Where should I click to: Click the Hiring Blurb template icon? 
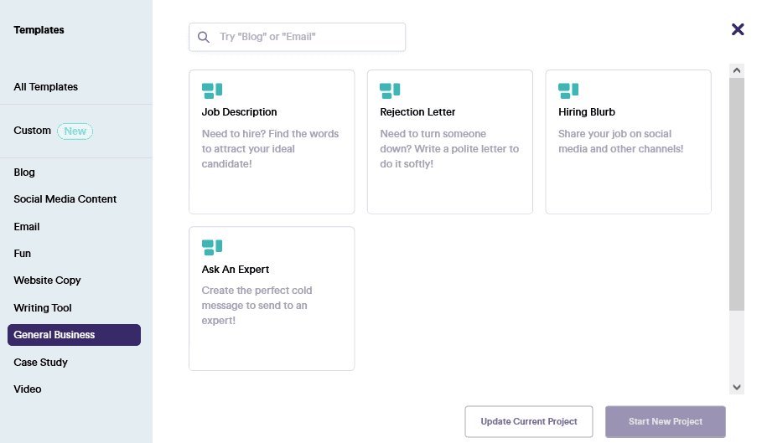click(x=568, y=90)
